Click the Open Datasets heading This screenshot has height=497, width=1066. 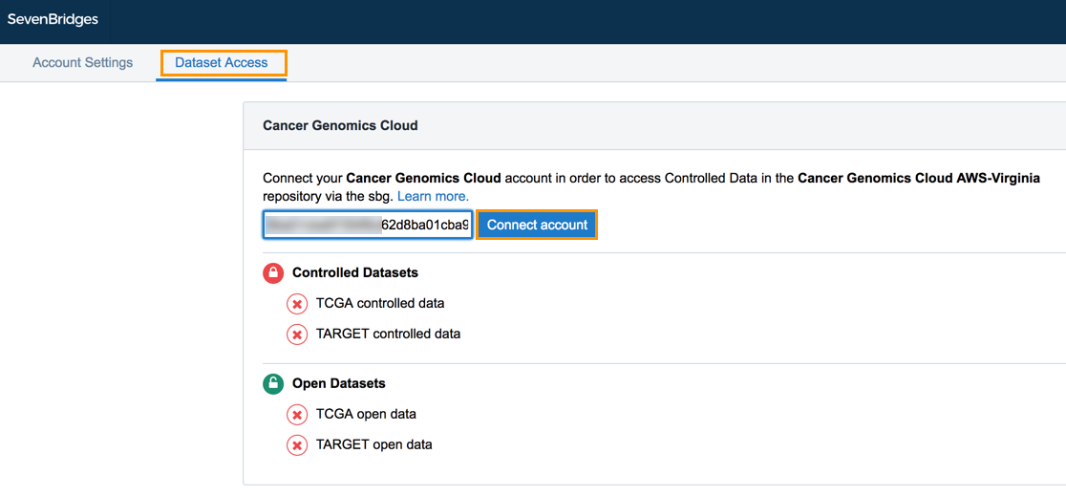tap(339, 384)
